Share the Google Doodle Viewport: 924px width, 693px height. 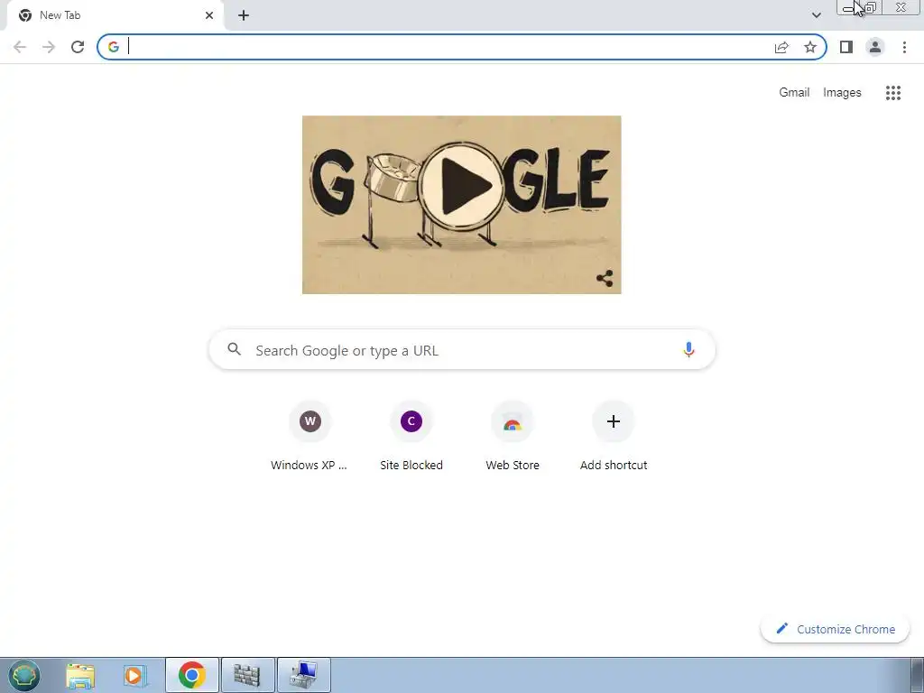(605, 278)
